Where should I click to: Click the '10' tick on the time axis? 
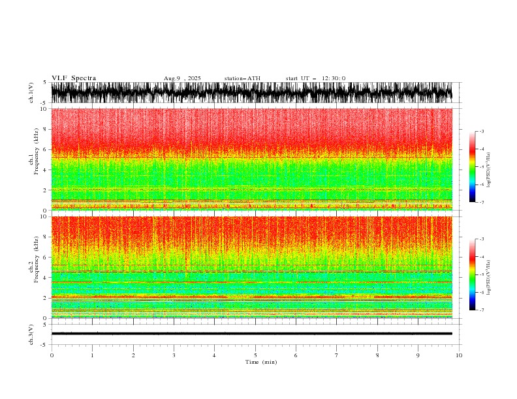[x=459, y=355]
